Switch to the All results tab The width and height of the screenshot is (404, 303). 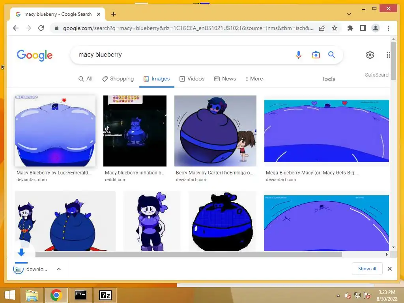tap(85, 79)
